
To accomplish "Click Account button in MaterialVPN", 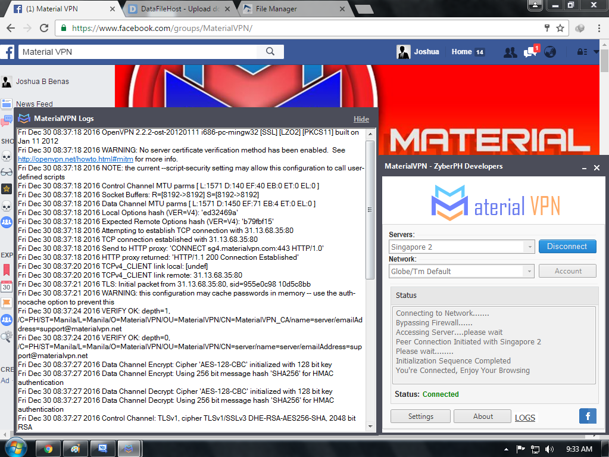I will (x=567, y=271).
